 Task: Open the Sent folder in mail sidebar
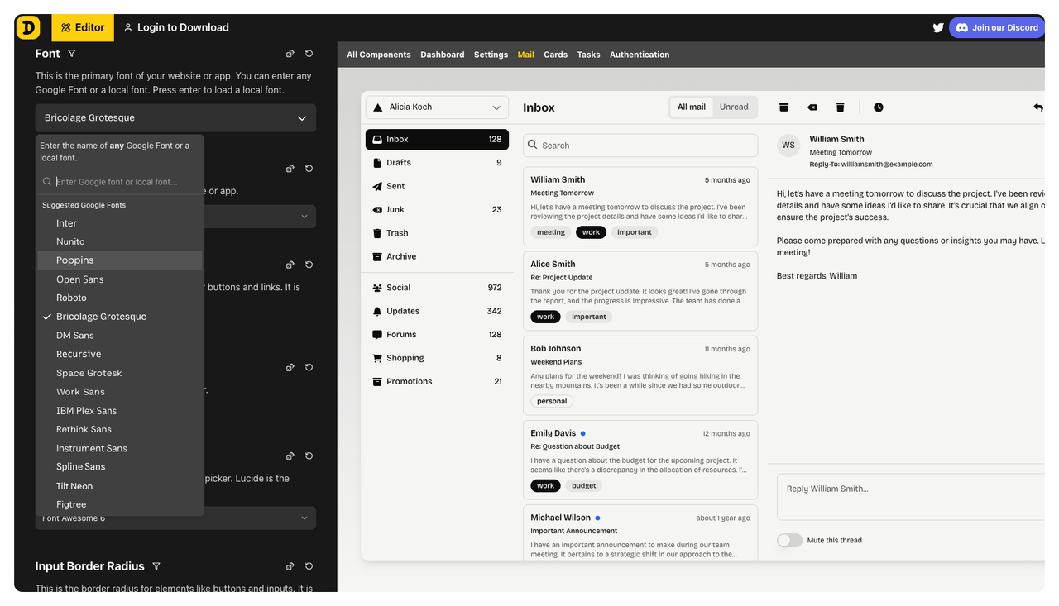[437, 186]
